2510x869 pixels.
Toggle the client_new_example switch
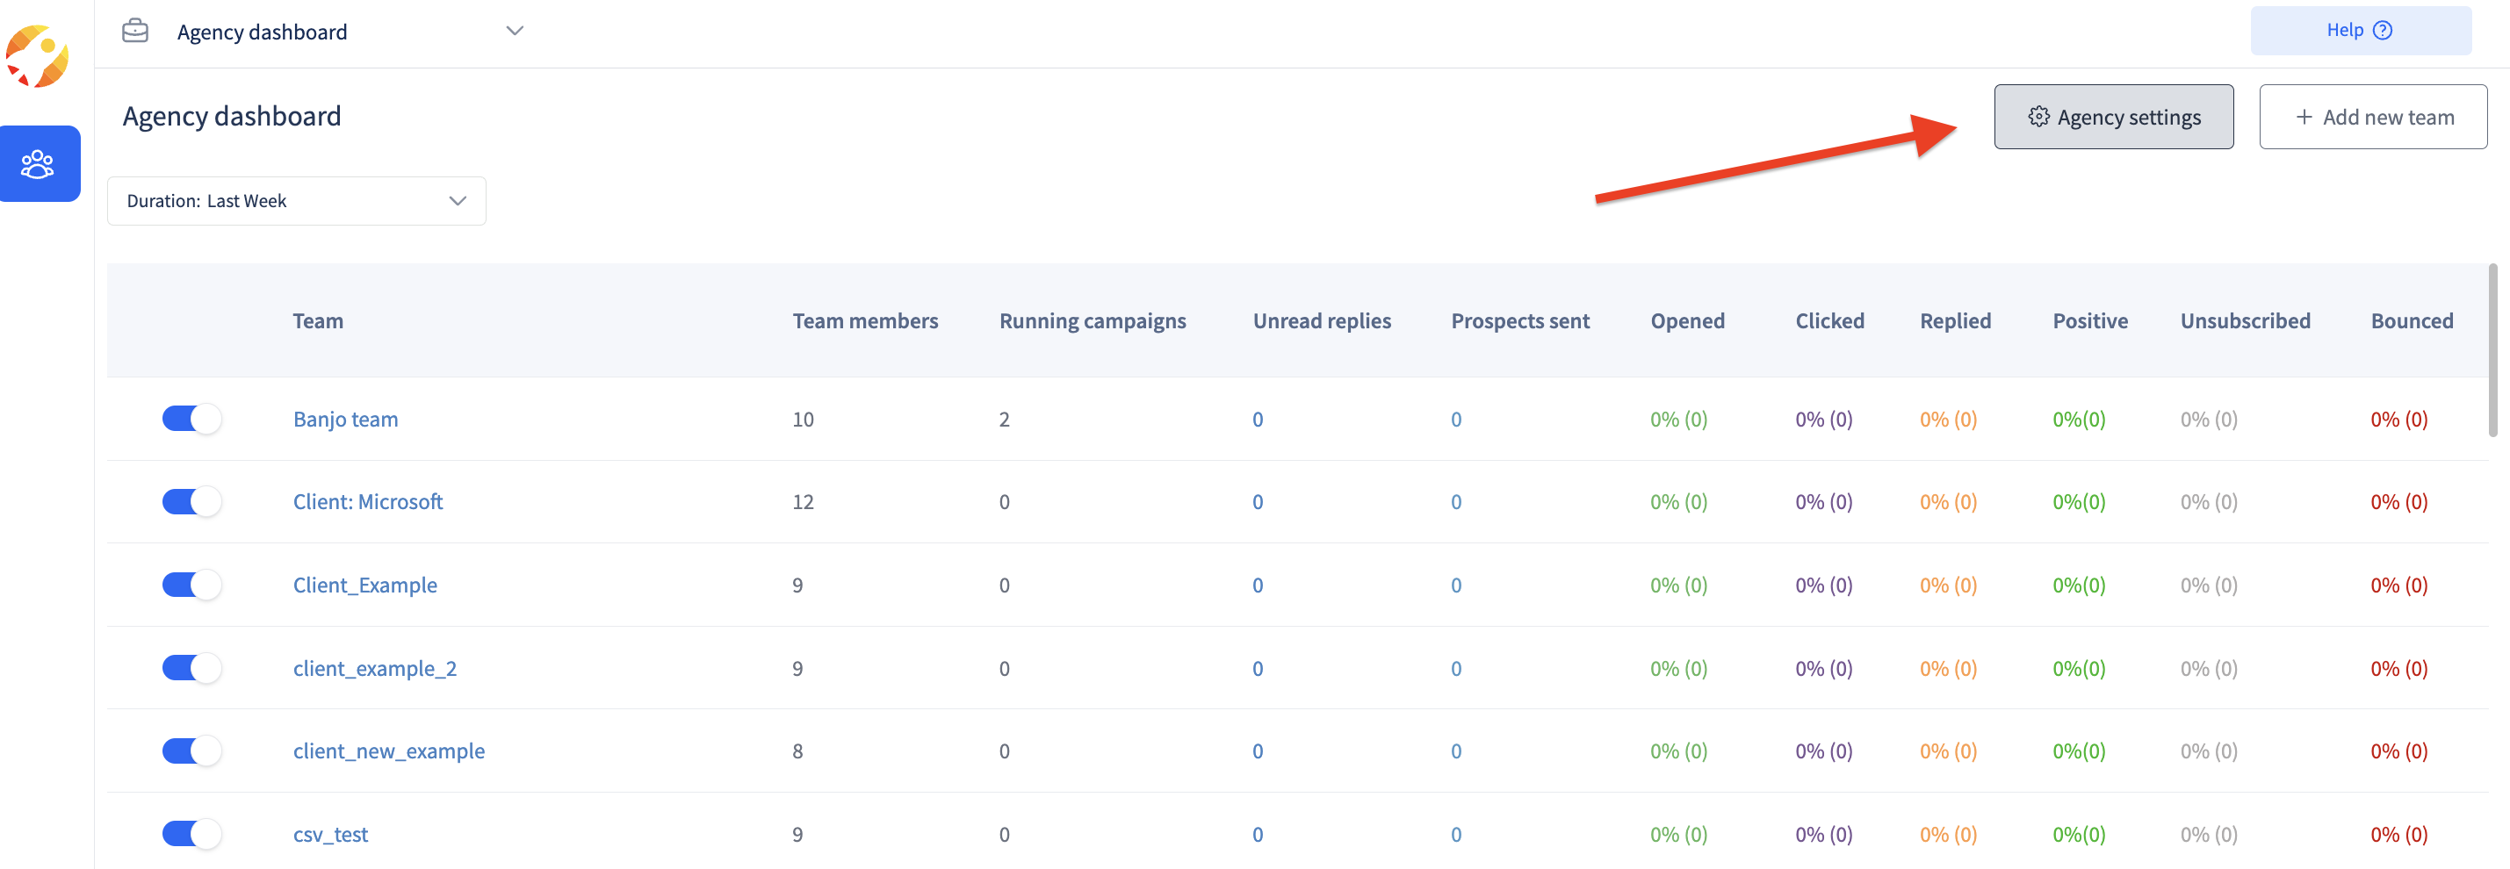pyautogui.click(x=192, y=751)
